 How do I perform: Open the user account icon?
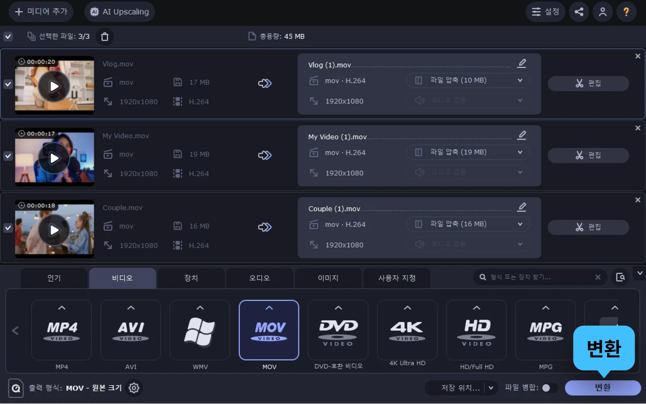[602, 12]
